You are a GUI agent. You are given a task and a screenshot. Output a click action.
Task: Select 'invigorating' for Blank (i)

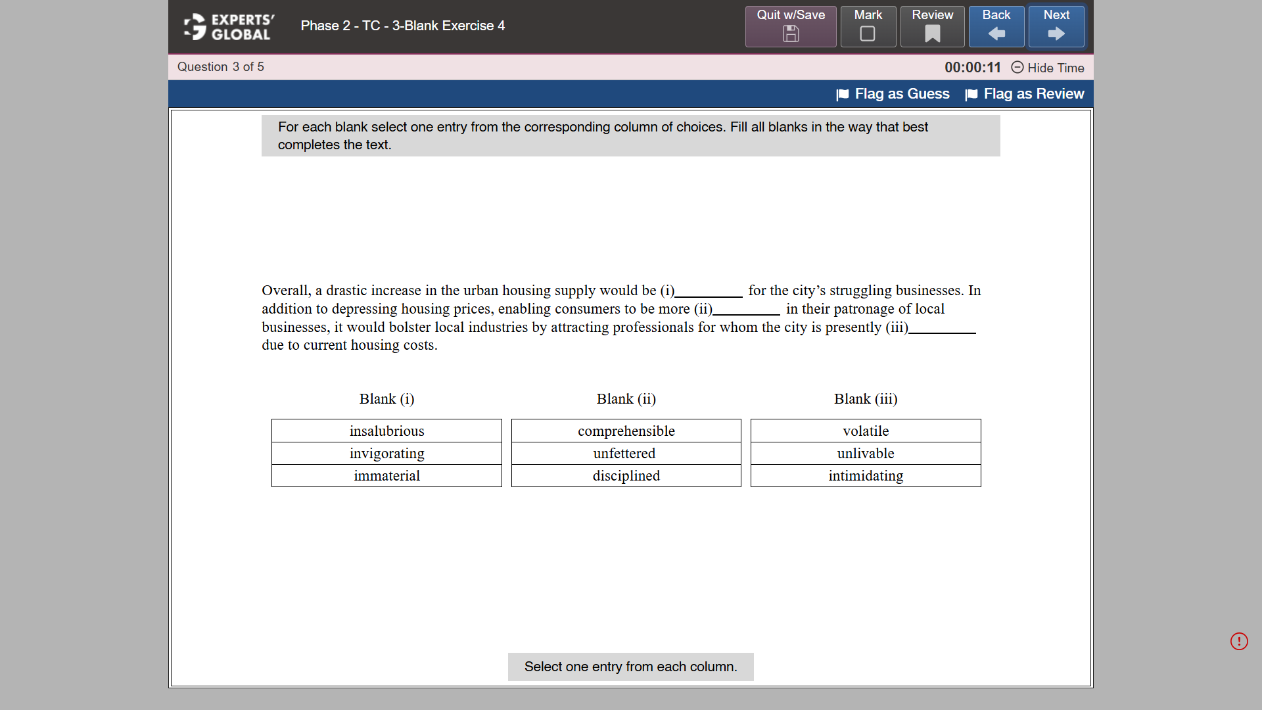pyautogui.click(x=386, y=453)
